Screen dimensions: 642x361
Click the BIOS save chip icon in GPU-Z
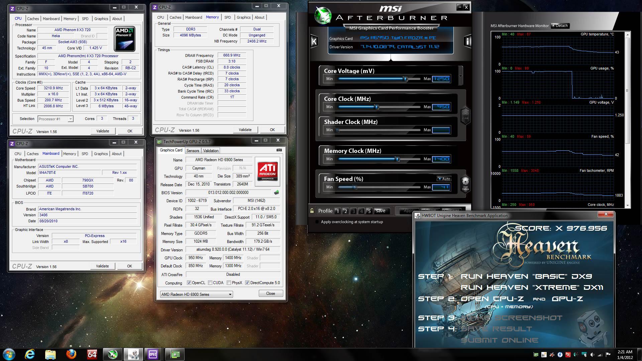pyautogui.click(x=276, y=193)
